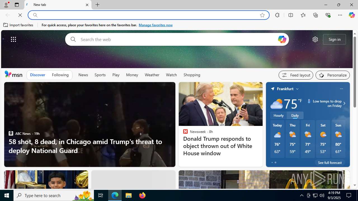Launch Firefox from taskbar
The width and height of the screenshot is (358, 201).
142,195
